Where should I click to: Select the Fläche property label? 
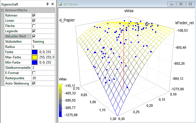[10, 26]
